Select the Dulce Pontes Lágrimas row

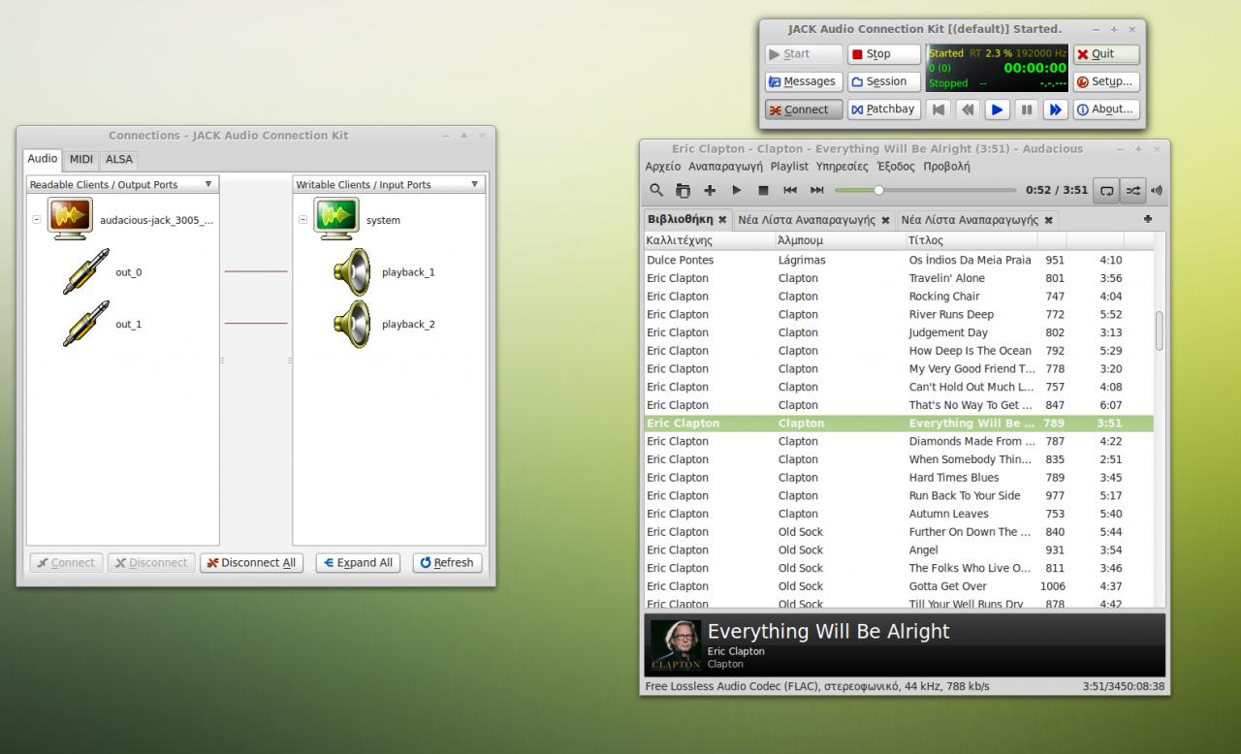tap(899, 261)
